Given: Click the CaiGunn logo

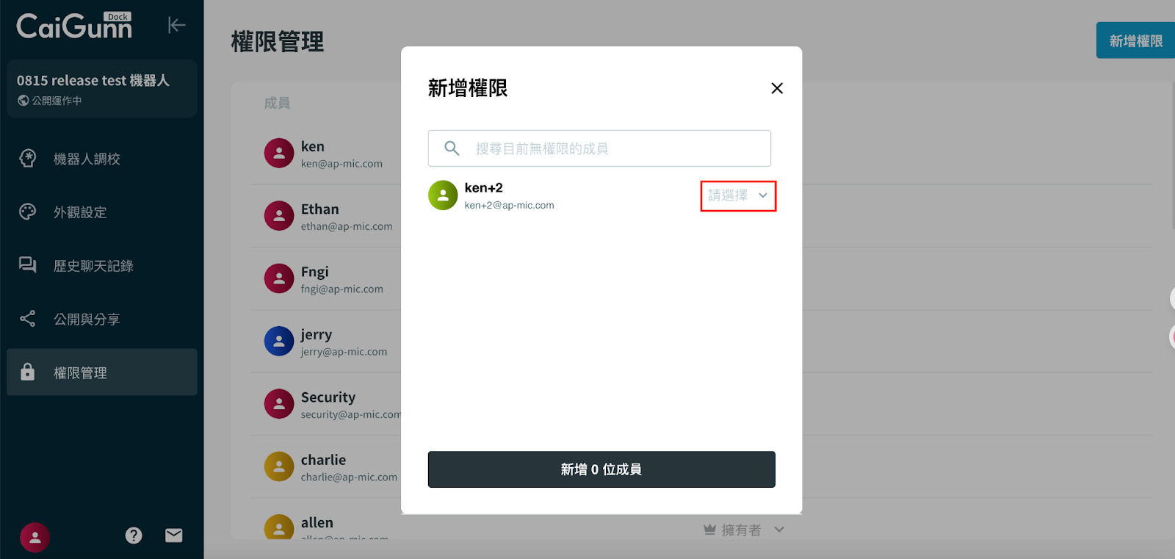Looking at the screenshot, I should tap(75, 26).
